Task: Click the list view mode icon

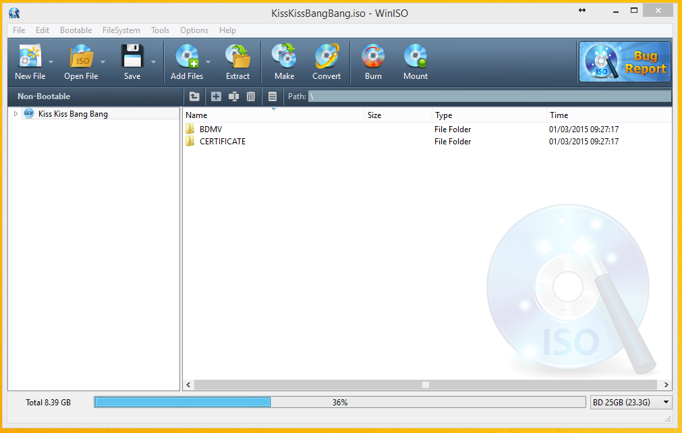Action: (273, 96)
